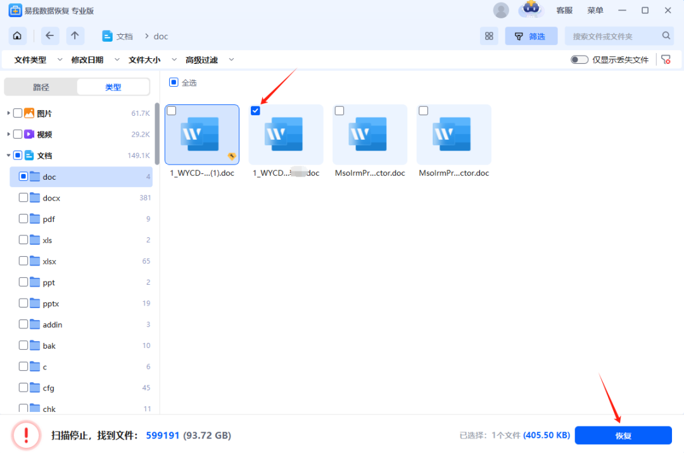The image size is (684, 453).
Task: Open the 1_WYCD-...(1).doc thumbnail
Action: pos(202,135)
